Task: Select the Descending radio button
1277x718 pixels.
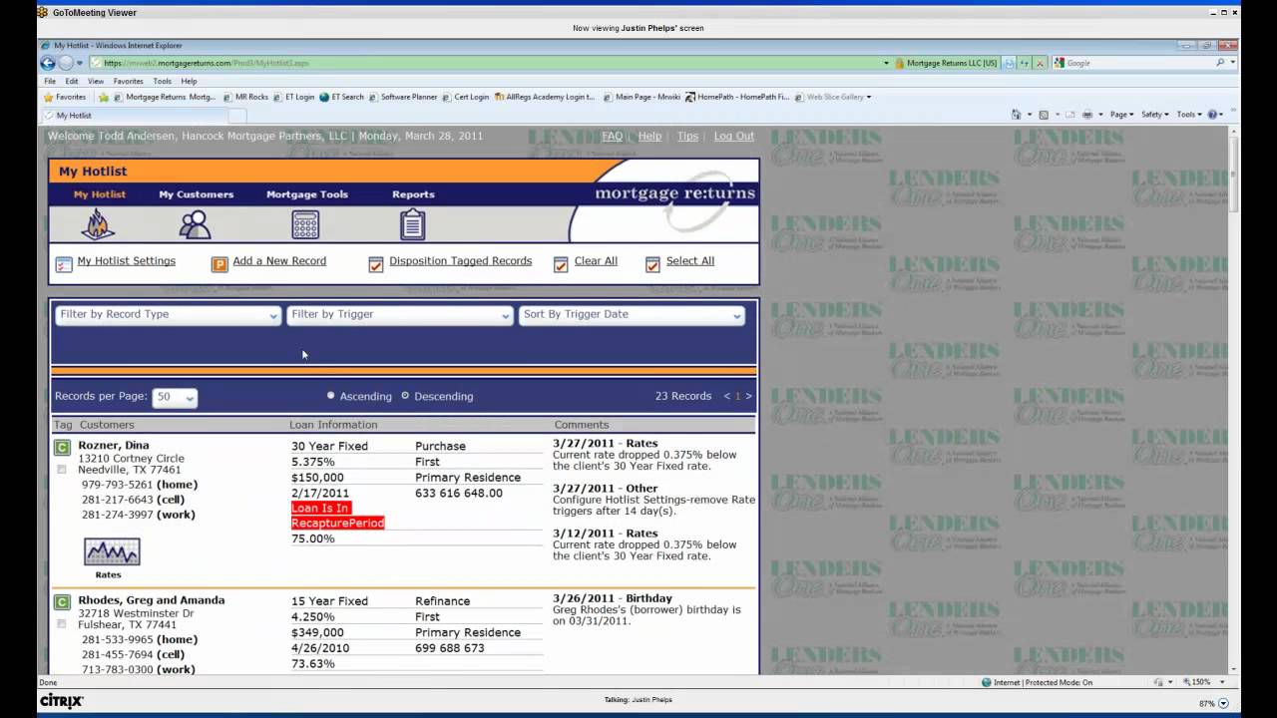Action: click(x=405, y=395)
